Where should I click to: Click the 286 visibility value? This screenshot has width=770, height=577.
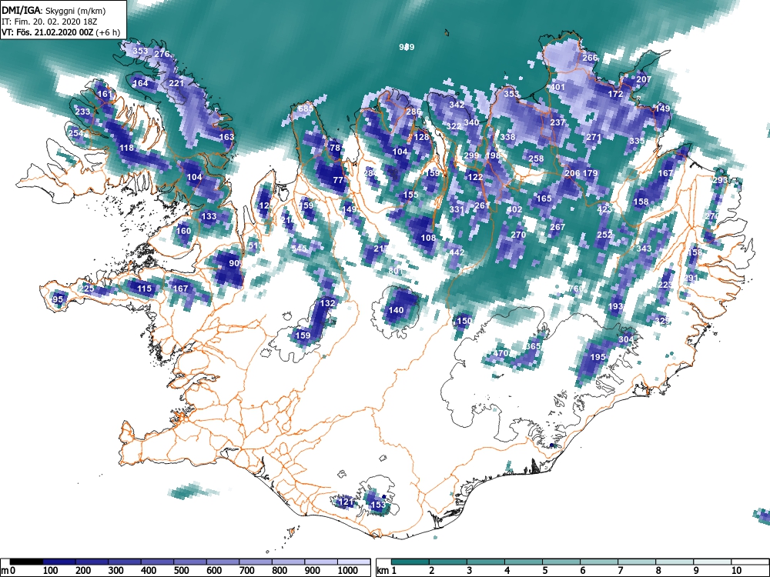pos(413,112)
